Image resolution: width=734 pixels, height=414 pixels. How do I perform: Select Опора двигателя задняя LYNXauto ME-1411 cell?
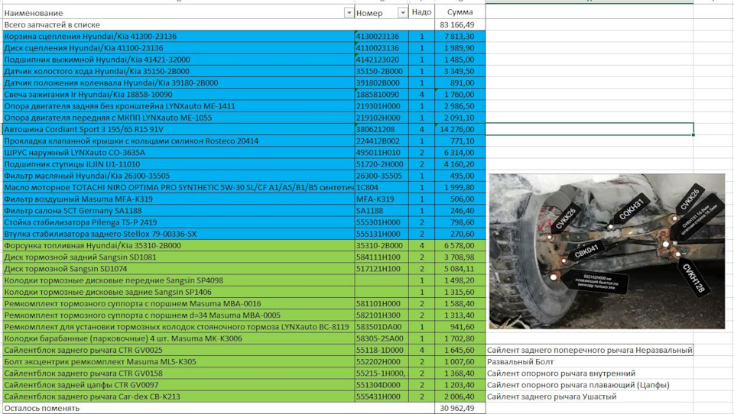click(178, 106)
